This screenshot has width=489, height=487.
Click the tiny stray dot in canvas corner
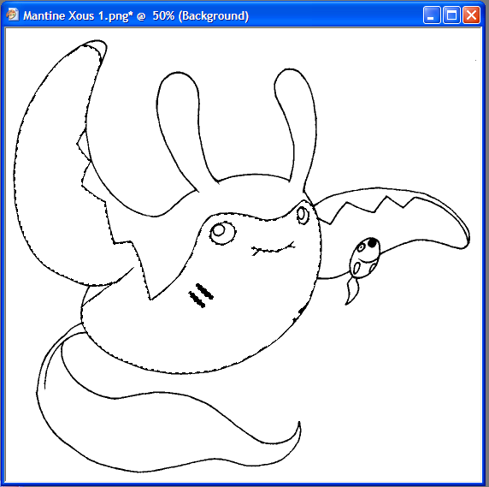pos(476,60)
